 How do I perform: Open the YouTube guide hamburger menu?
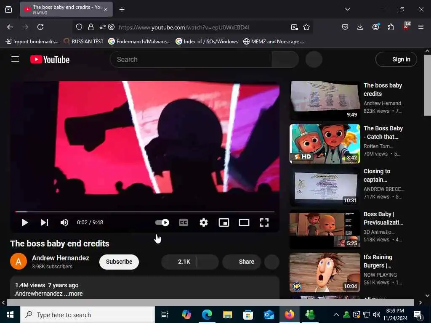[x=15, y=59]
